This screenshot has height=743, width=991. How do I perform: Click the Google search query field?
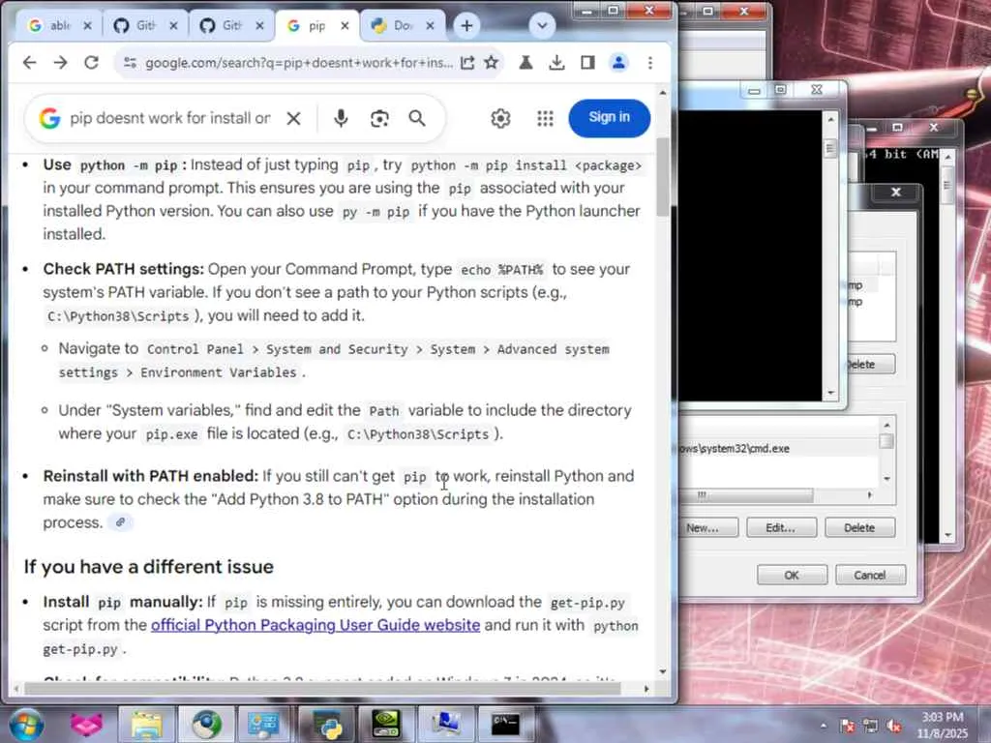click(170, 118)
